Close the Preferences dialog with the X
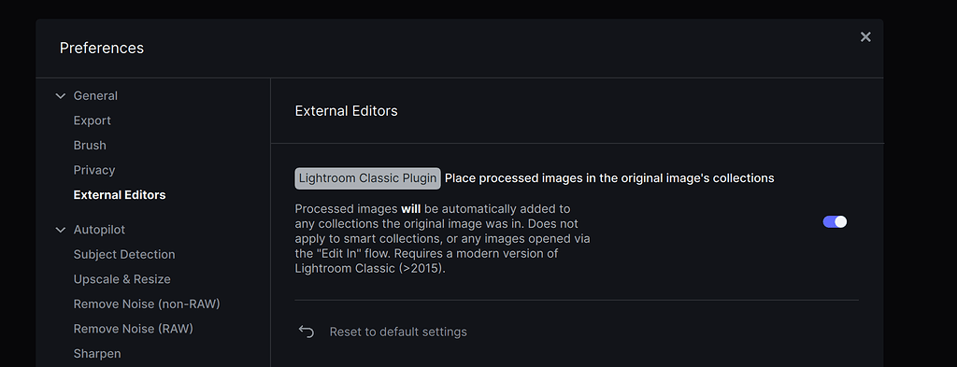957x367 pixels. point(864,37)
